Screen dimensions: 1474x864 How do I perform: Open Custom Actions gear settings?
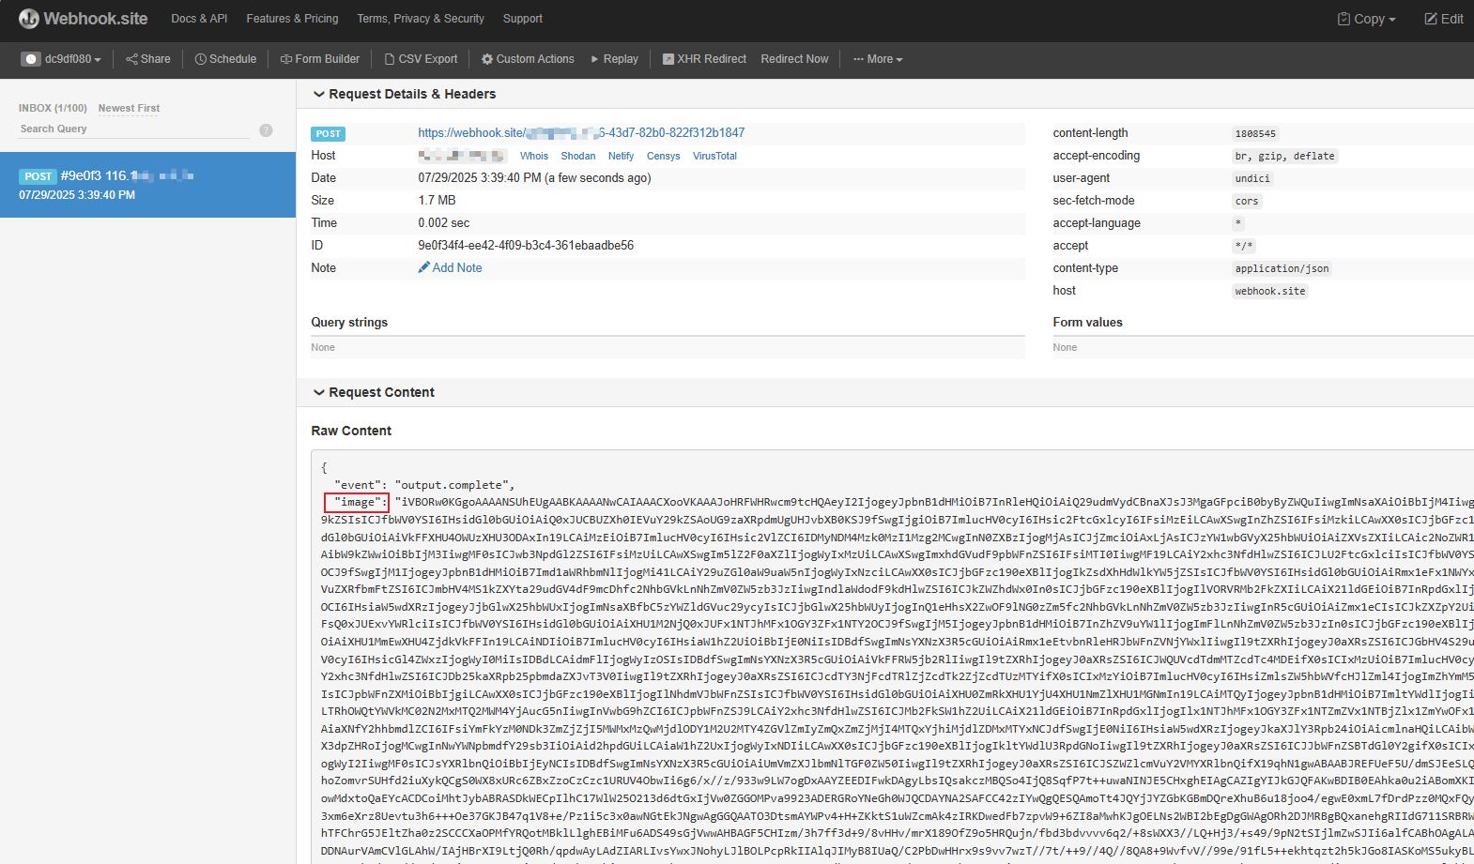[x=528, y=59]
